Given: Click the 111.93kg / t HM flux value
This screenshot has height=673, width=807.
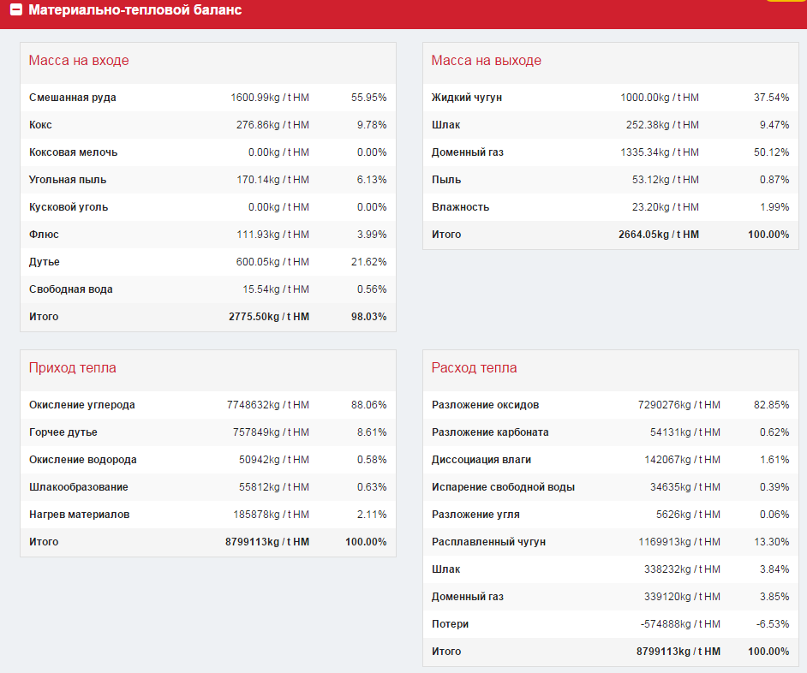Looking at the screenshot, I should (272, 235).
